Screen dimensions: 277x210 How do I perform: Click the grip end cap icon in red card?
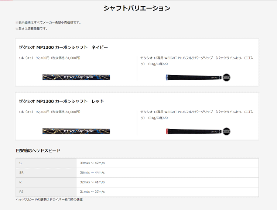[226, 131]
